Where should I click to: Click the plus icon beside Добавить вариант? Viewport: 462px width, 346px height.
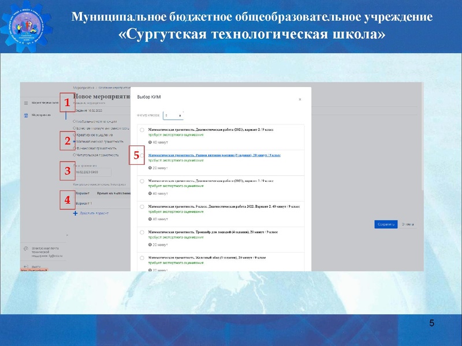(75, 214)
